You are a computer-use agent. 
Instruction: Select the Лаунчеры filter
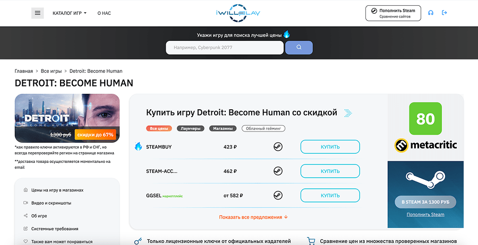191,128
